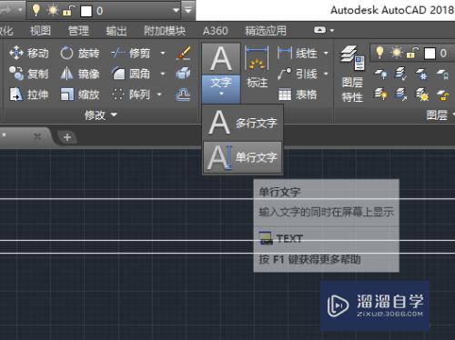This screenshot has width=455, height=340.
Task: Select the Scale (缩放) tool
Action: (79, 95)
